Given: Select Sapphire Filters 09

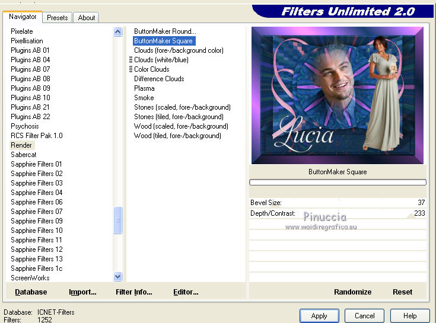Looking at the screenshot, I should 37,221.
